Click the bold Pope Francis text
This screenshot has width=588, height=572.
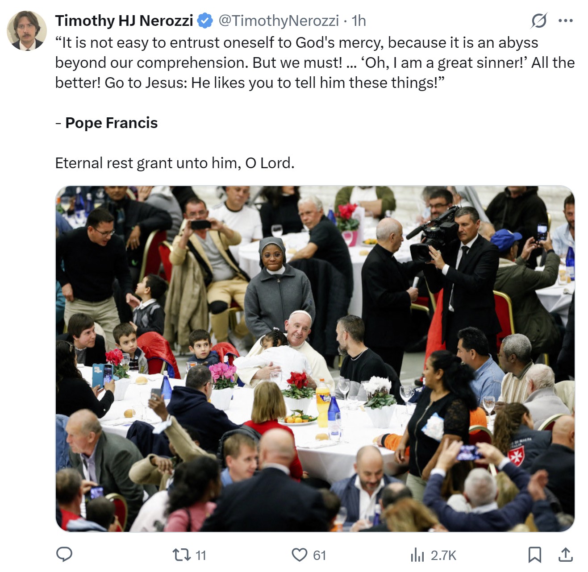(111, 123)
